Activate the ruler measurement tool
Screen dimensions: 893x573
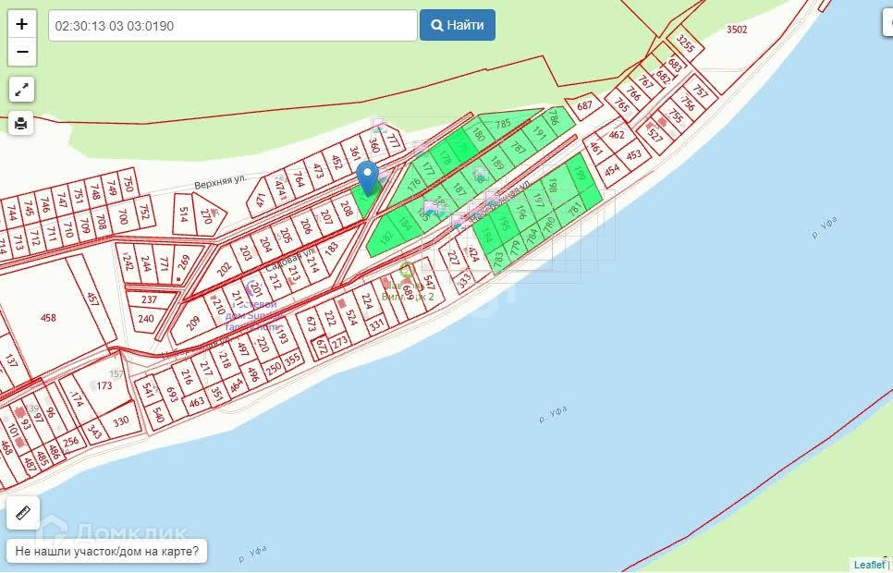coord(23,513)
